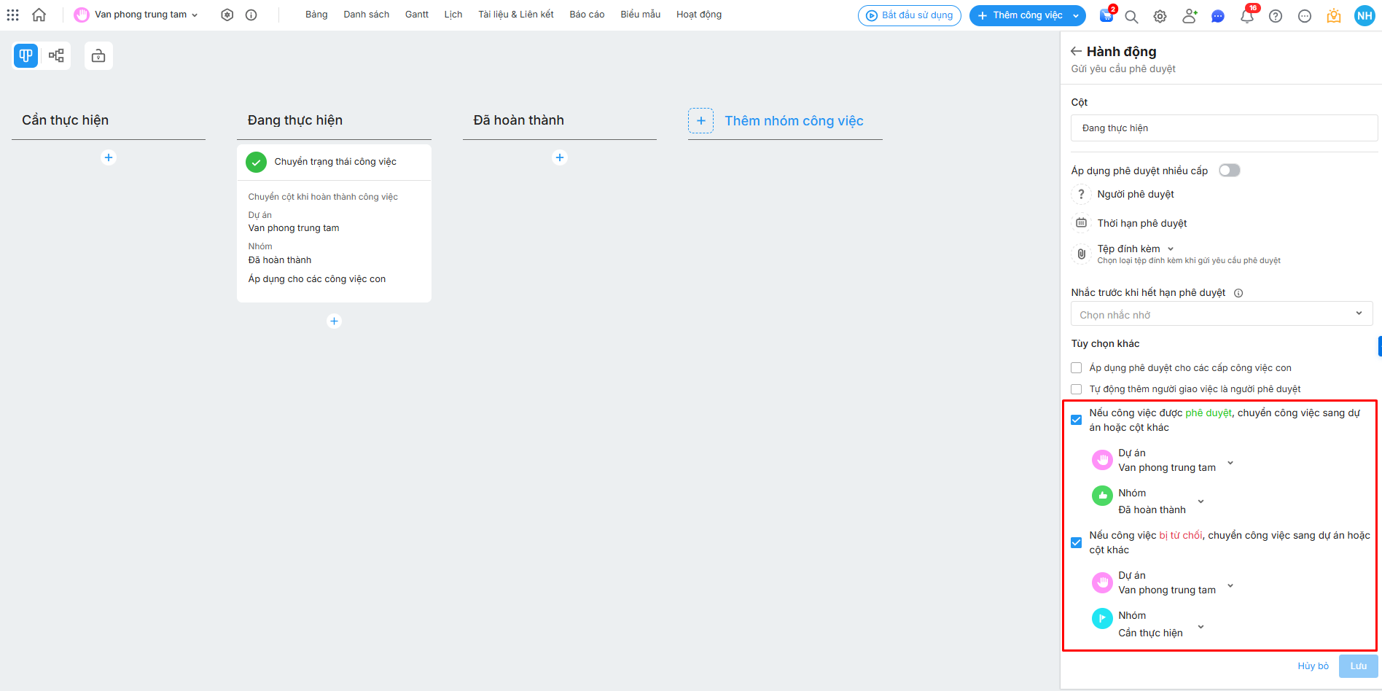Open the Chọn nhắc nhở dropdown
The width and height of the screenshot is (1382, 691).
click(1222, 314)
